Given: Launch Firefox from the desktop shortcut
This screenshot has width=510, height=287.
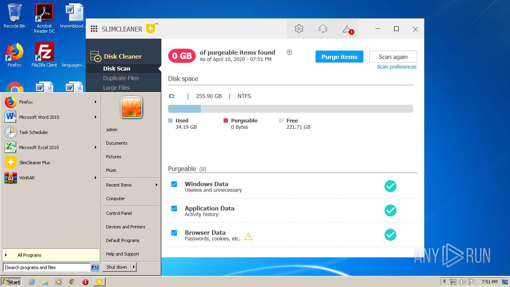Looking at the screenshot, I should click(14, 55).
